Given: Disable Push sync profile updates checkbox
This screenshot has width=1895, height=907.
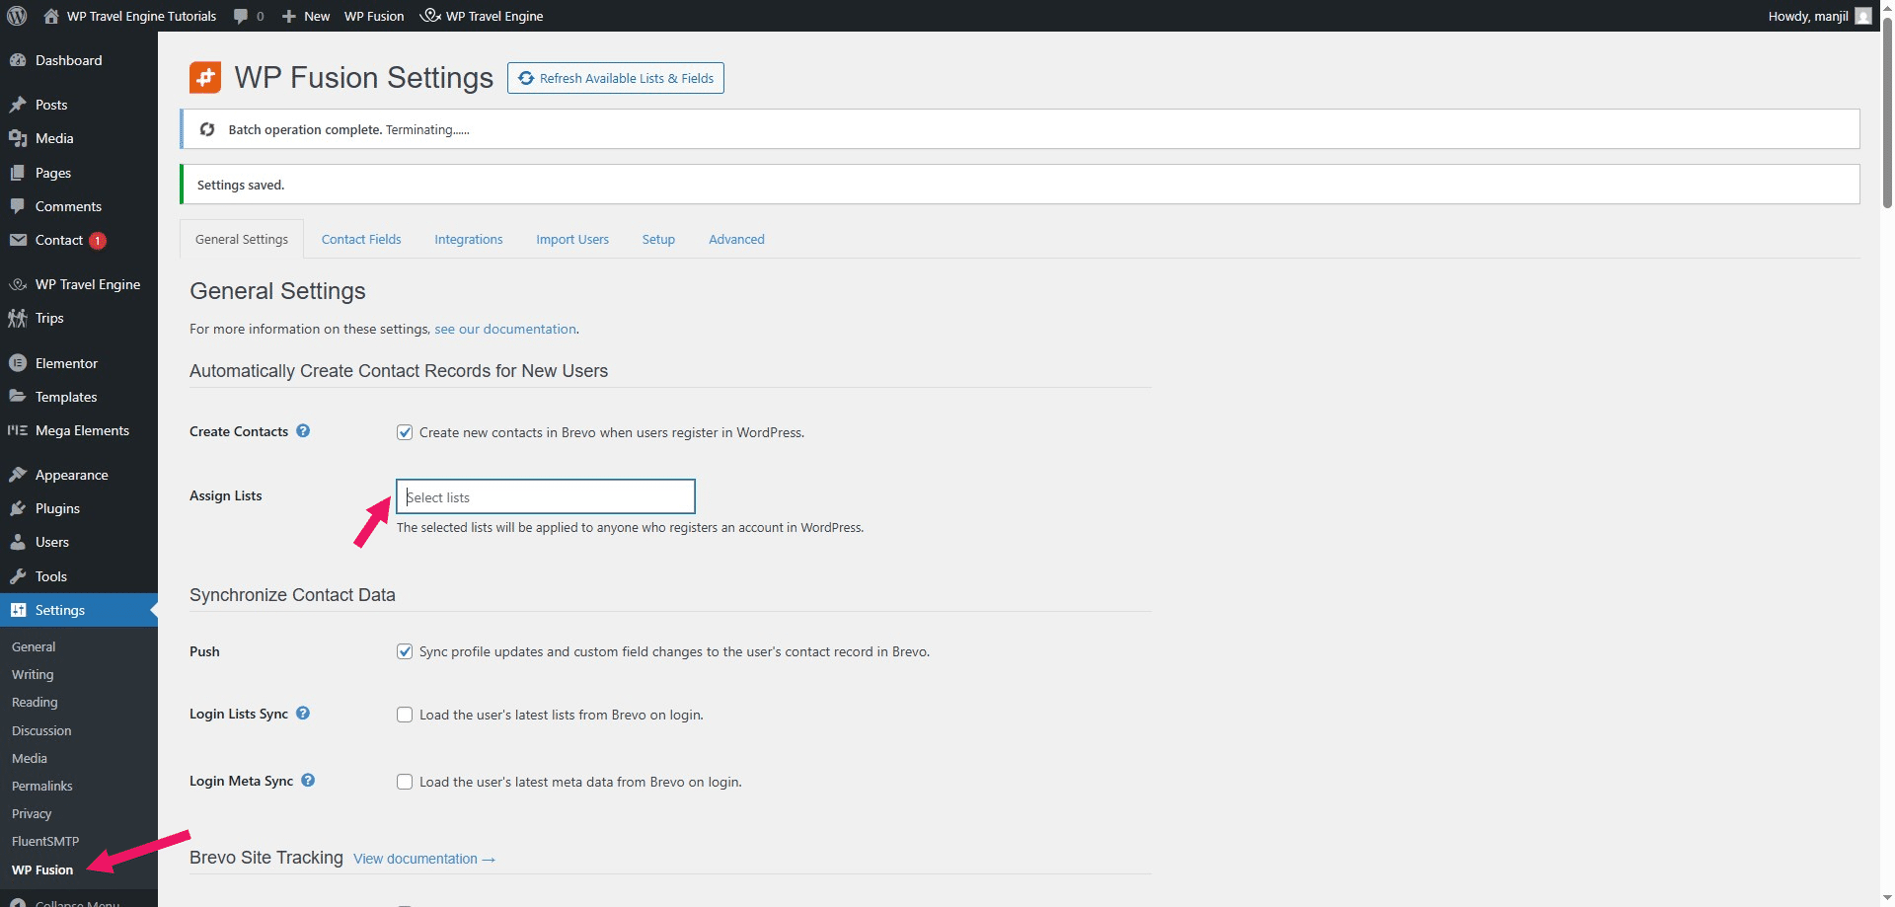Looking at the screenshot, I should [x=405, y=651].
